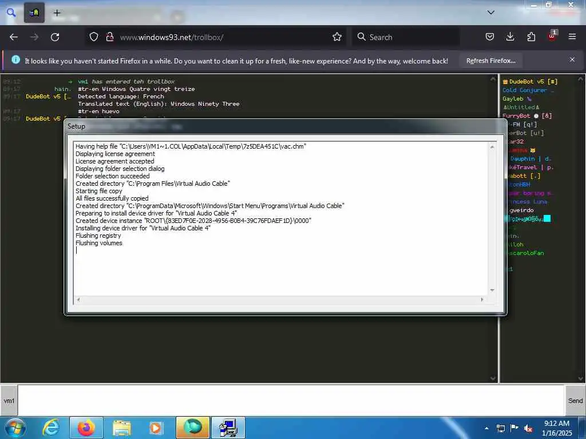Click the Refresh Firefox button

(x=490, y=61)
